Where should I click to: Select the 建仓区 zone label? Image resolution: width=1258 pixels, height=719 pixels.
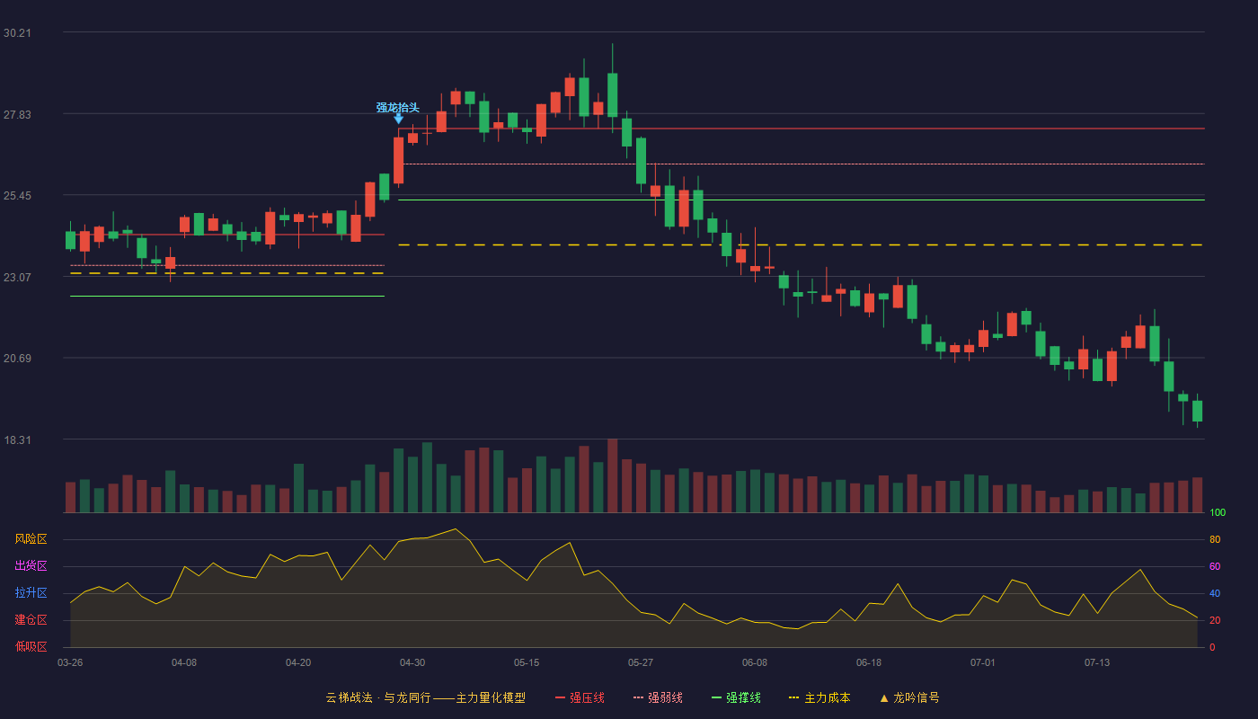(x=31, y=620)
